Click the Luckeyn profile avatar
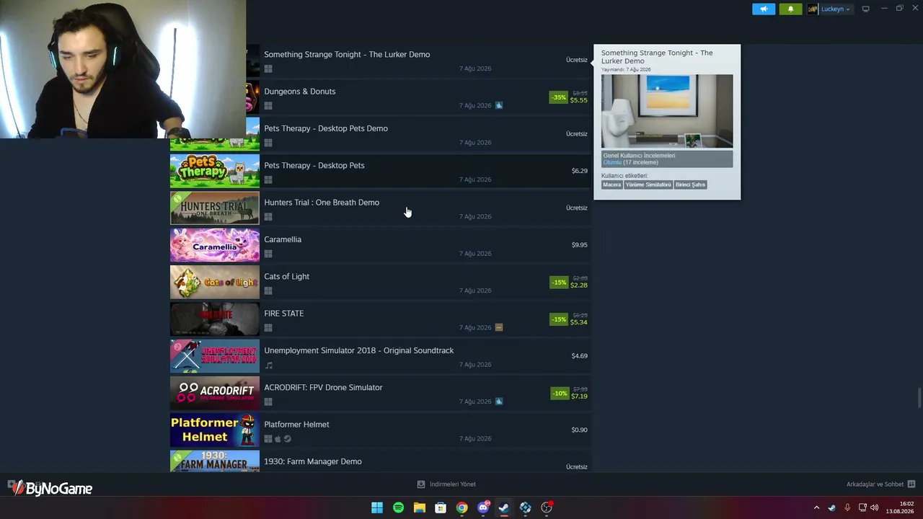Screen dimensions: 923x519 [x=813, y=9]
